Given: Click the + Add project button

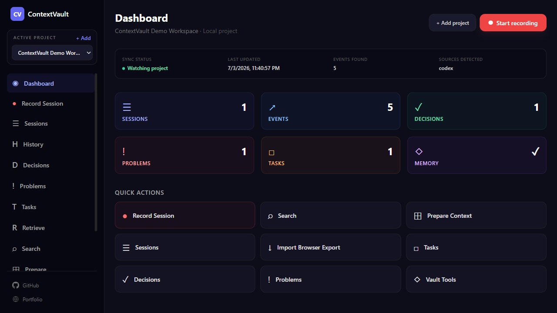Looking at the screenshot, I should coord(453,23).
